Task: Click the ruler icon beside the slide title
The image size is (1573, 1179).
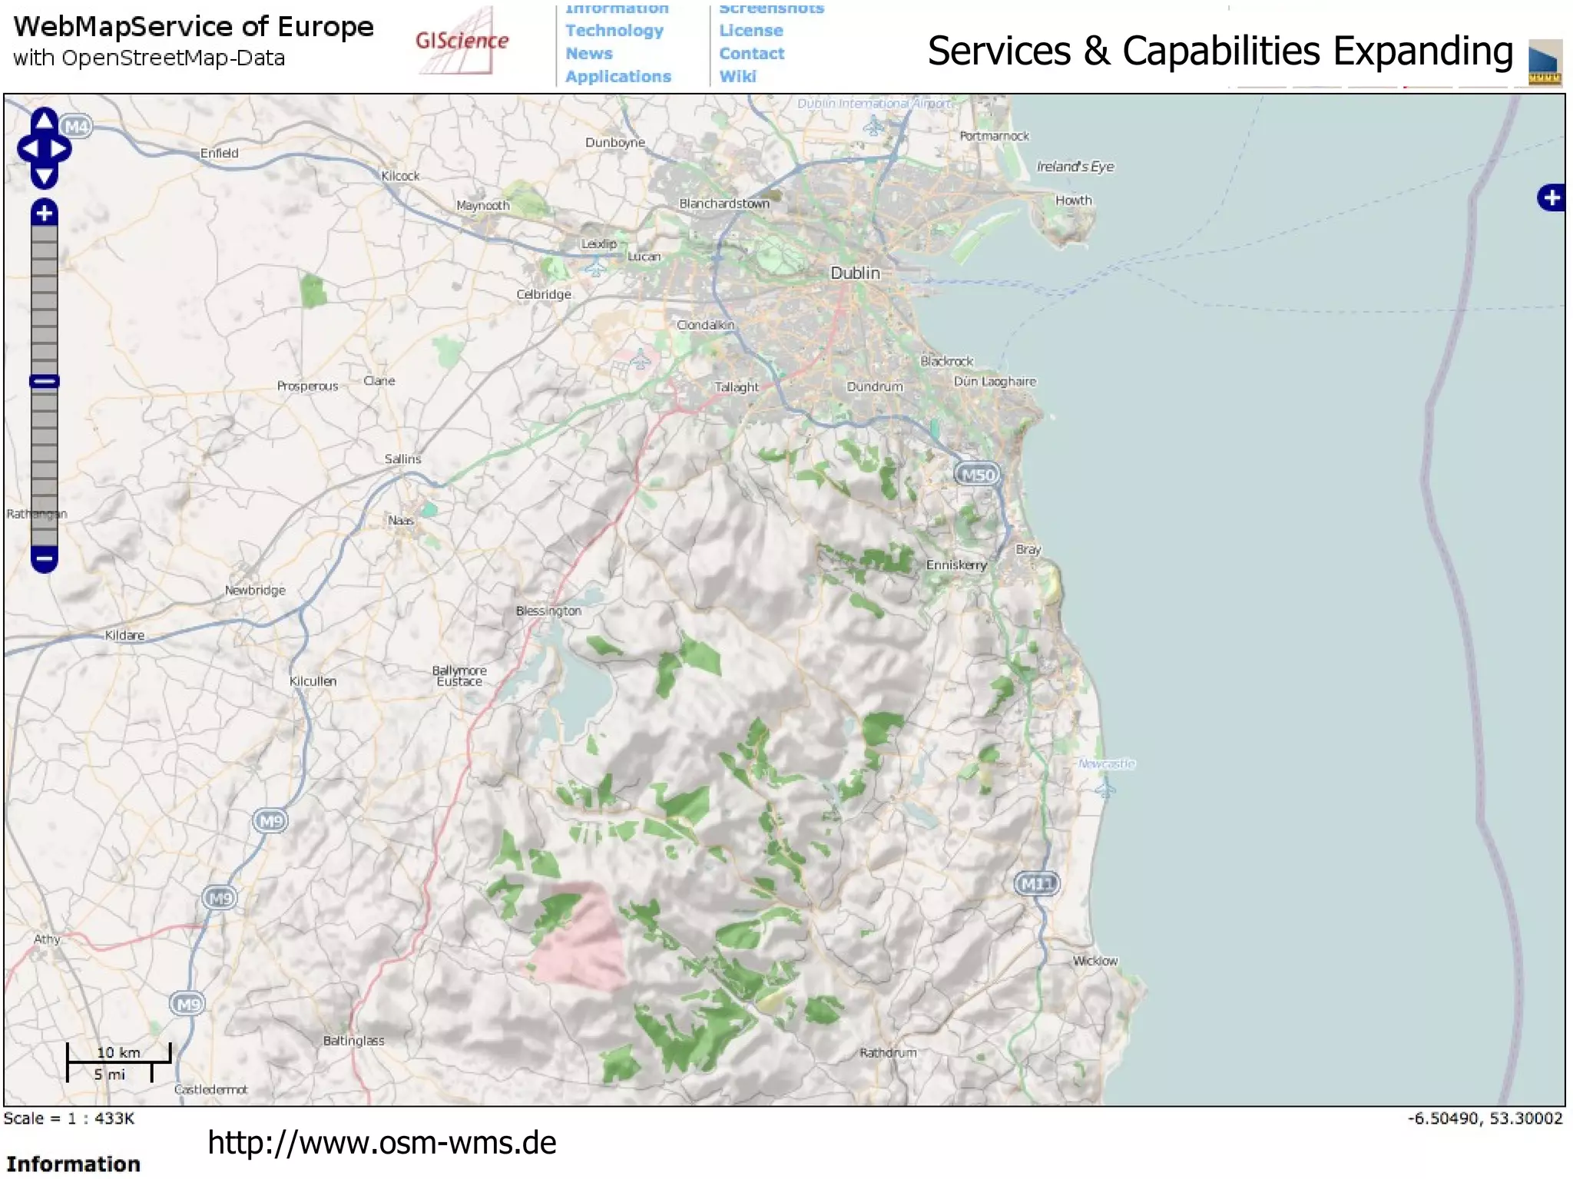Action: tap(1545, 61)
